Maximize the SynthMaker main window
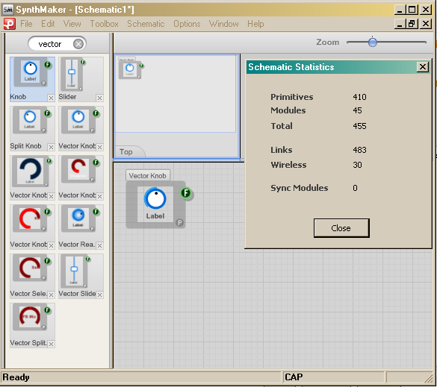The width and height of the screenshot is (437, 387). tap(412, 10)
